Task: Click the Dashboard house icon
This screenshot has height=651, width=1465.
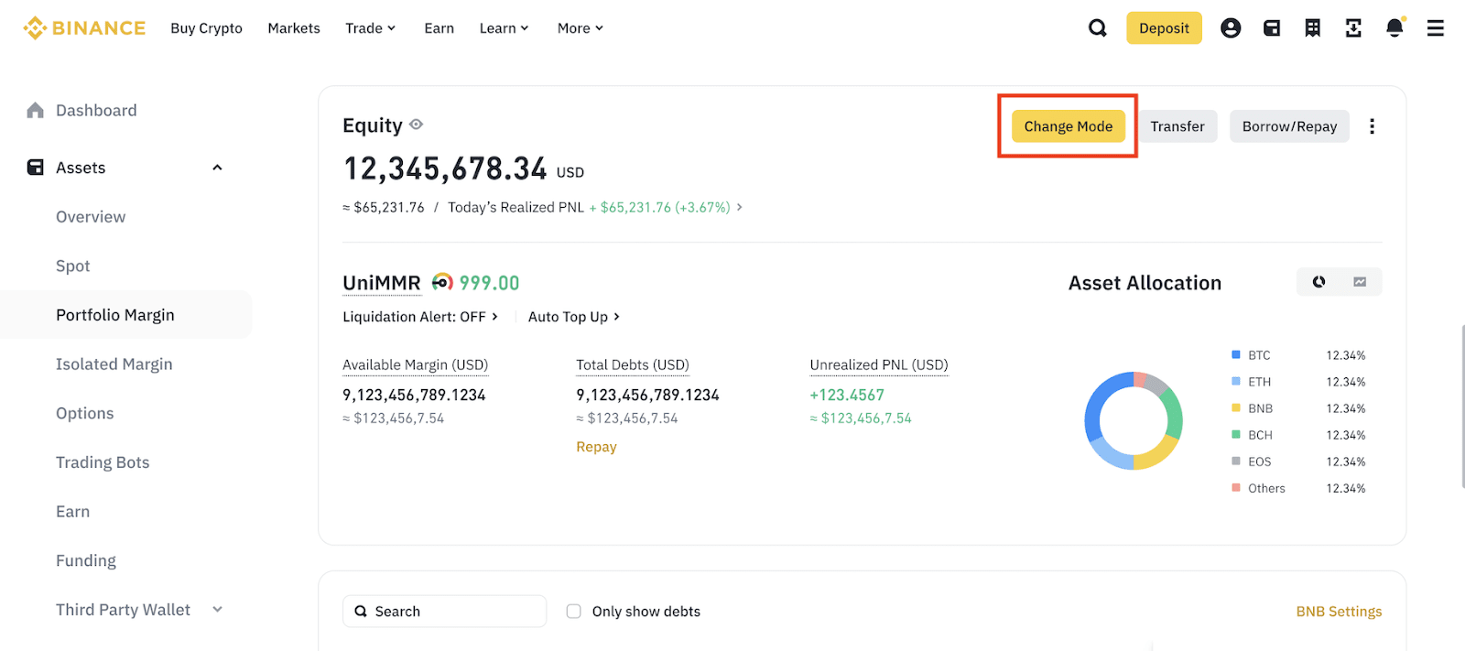Action: coord(36,110)
